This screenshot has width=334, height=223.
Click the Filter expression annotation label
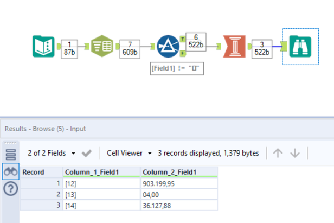[x=177, y=70]
